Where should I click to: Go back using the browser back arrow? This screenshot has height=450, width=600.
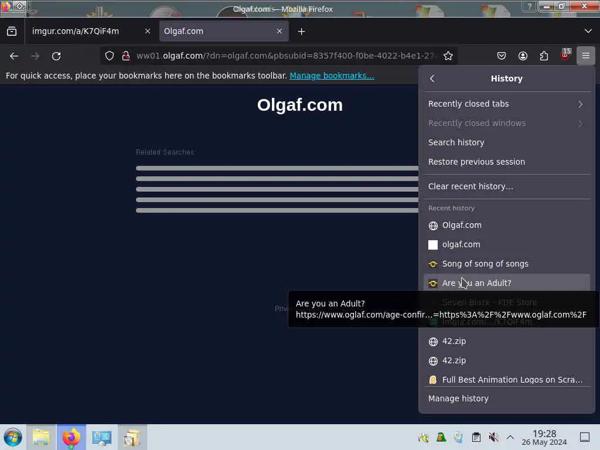pyautogui.click(x=14, y=56)
